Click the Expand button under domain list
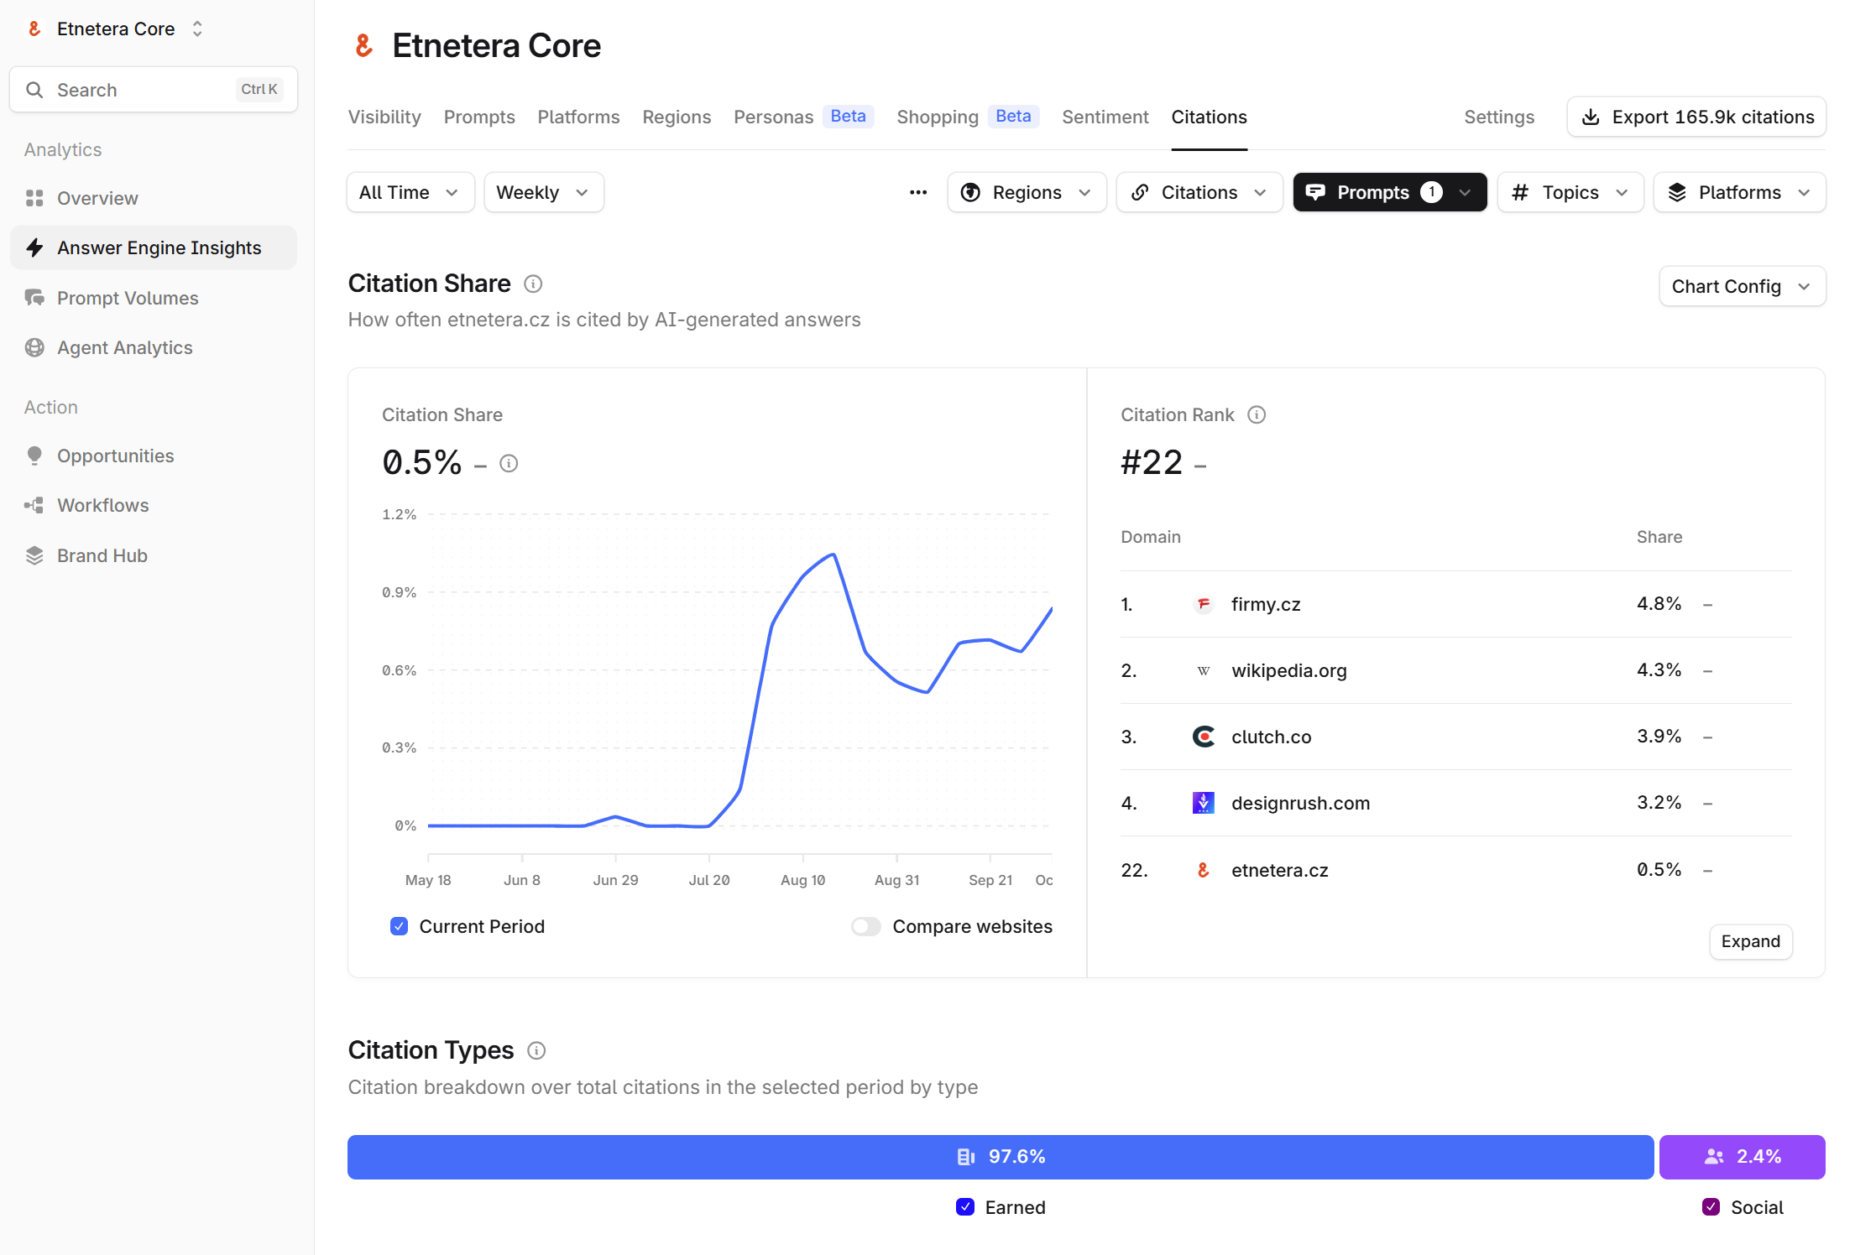The width and height of the screenshot is (1855, 1255). click(1750, 941)
